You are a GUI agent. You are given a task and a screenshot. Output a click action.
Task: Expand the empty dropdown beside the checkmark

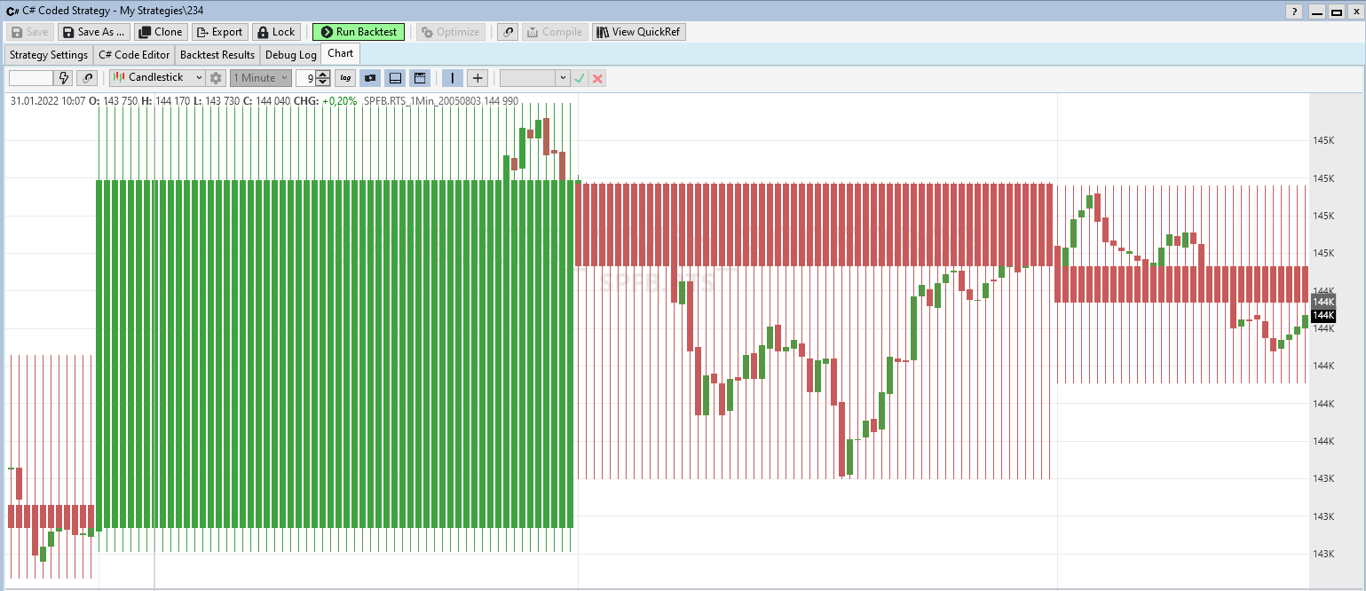pos(562,78)
